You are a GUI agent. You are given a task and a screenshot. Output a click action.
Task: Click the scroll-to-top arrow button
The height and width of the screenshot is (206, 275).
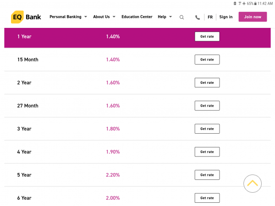click(x=253, y=184)
